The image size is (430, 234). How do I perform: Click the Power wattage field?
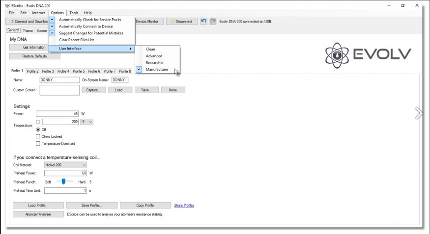click(57, 114)
